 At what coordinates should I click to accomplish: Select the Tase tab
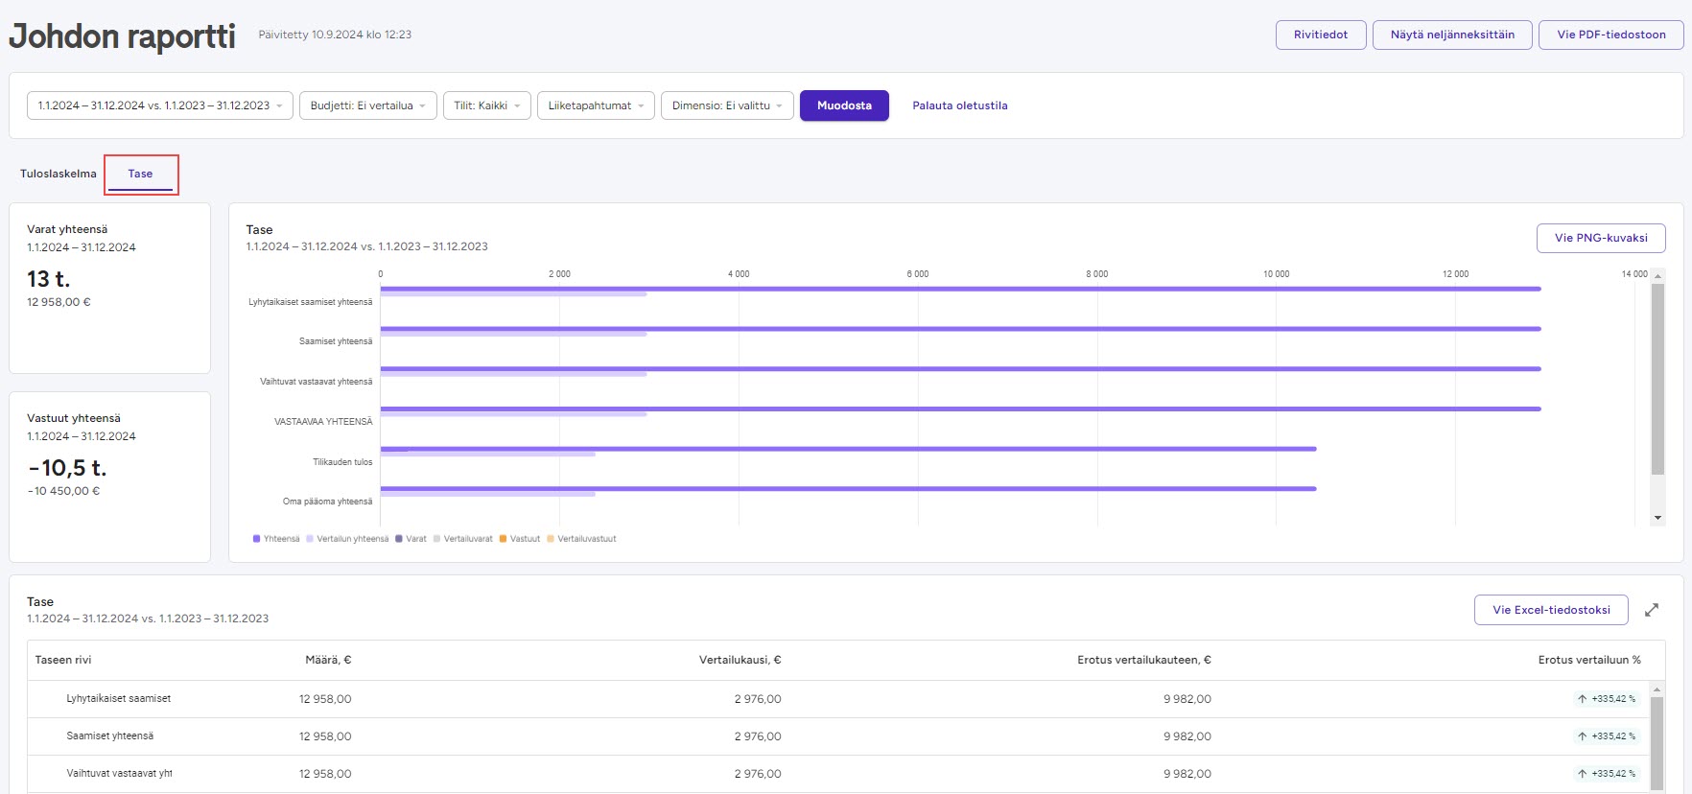[140, 174]
